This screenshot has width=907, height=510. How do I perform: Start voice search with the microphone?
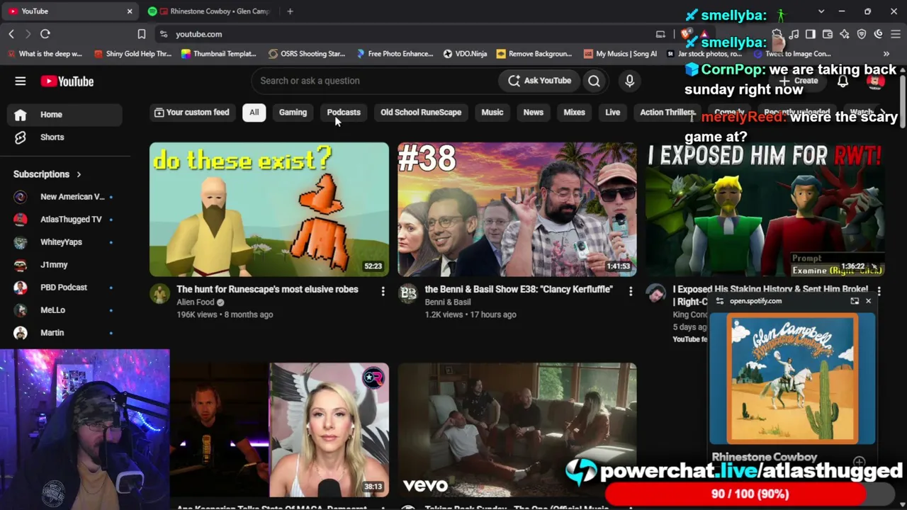pos(629,81)
